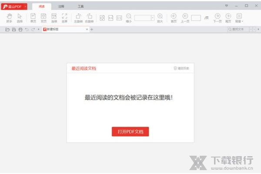261x174 pixels.
Task: Go to 首页 first page
Action: click(174, 18)
